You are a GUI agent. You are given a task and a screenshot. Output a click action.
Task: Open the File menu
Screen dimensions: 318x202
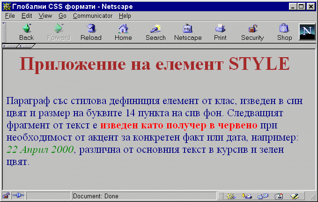click(10, 15)
